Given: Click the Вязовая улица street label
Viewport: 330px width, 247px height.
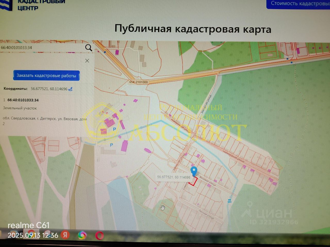Looking at the screenshot, I should point(208,181).
